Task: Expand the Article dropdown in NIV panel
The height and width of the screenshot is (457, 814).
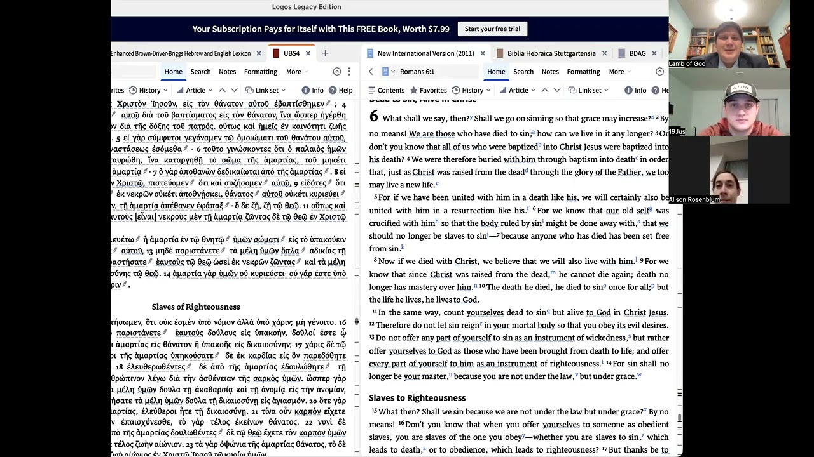Action: point(533,90)
